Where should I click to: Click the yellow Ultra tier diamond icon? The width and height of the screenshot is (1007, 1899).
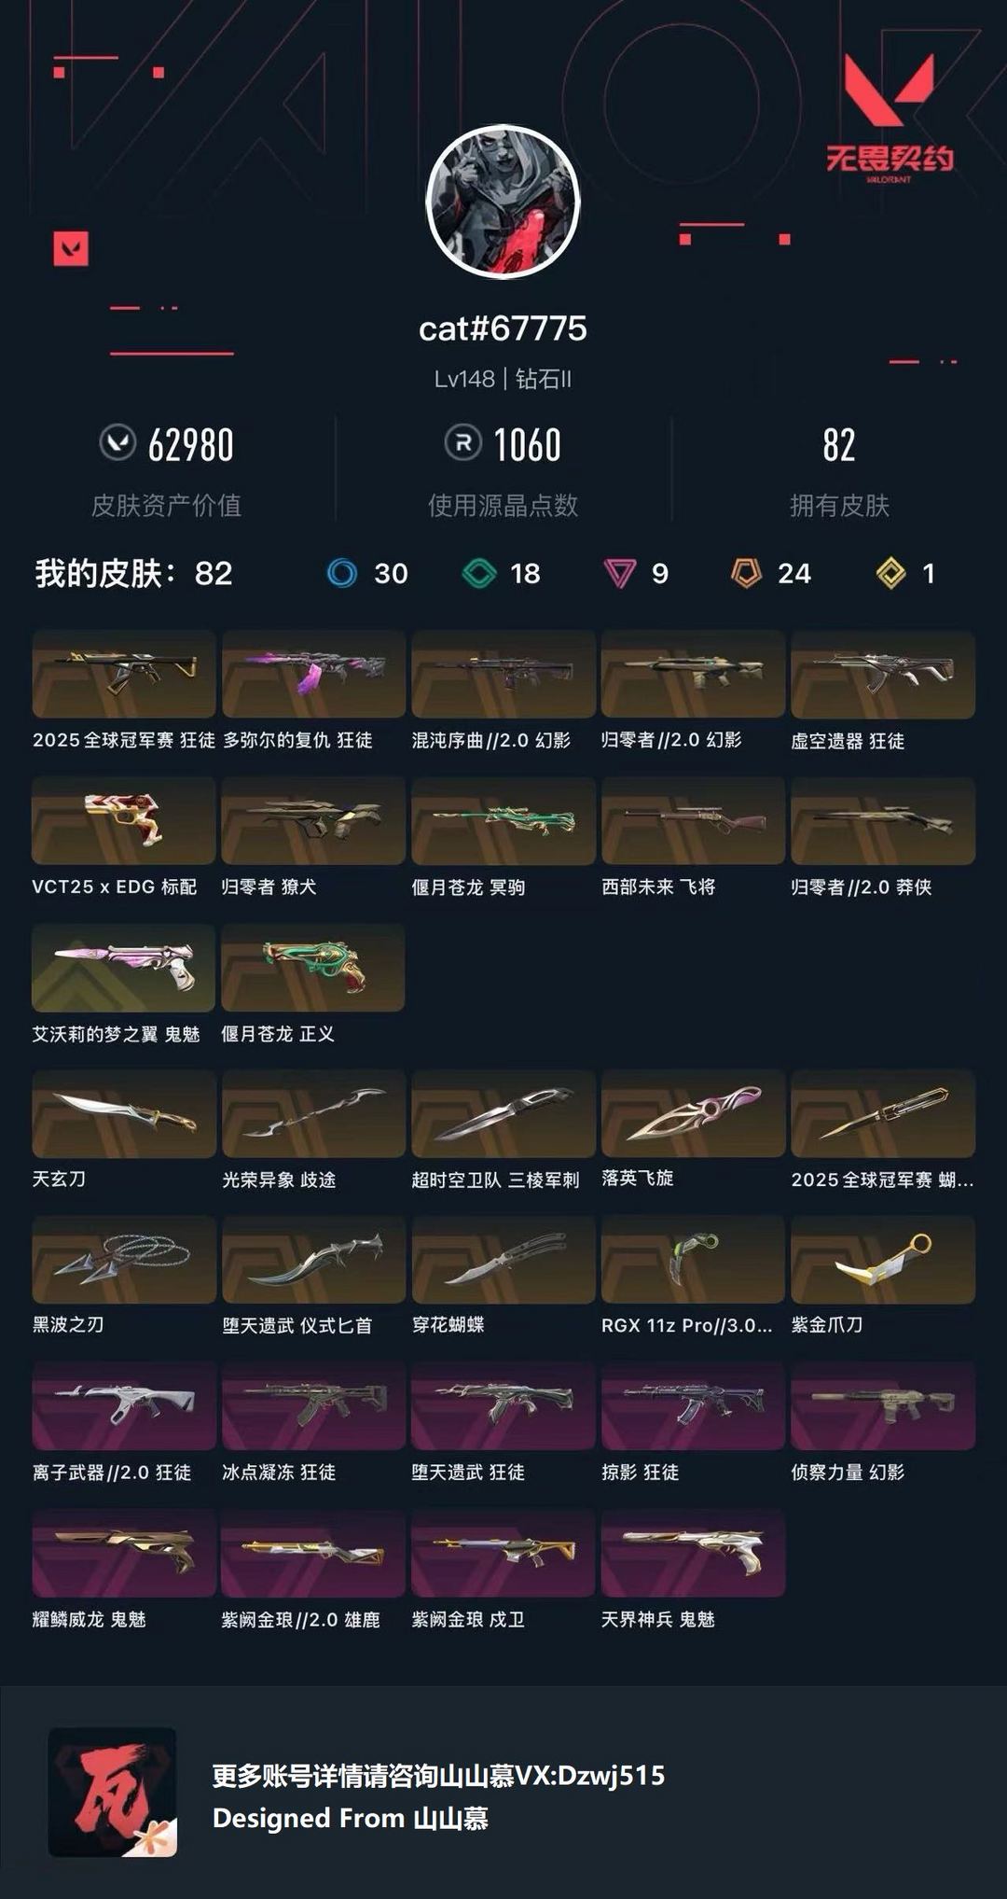coord(891,573)
